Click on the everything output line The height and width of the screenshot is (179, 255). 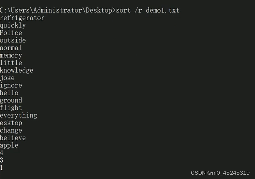coord(18,116)
